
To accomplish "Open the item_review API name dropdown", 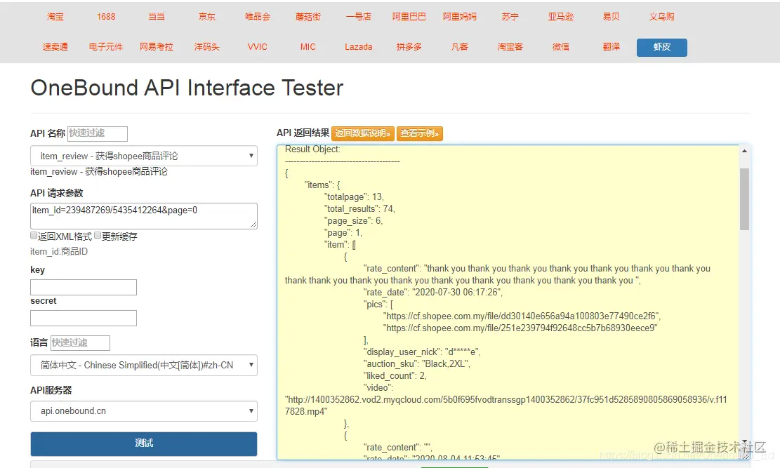I will pyautogui.click(x=144, y=156).
